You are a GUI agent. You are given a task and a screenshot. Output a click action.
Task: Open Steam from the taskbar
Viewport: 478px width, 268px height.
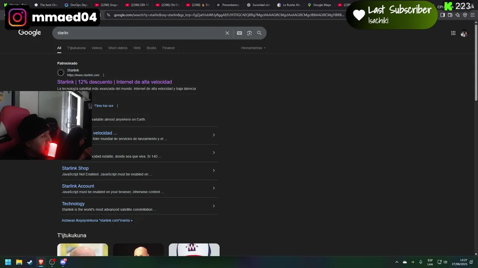point(30,262)
